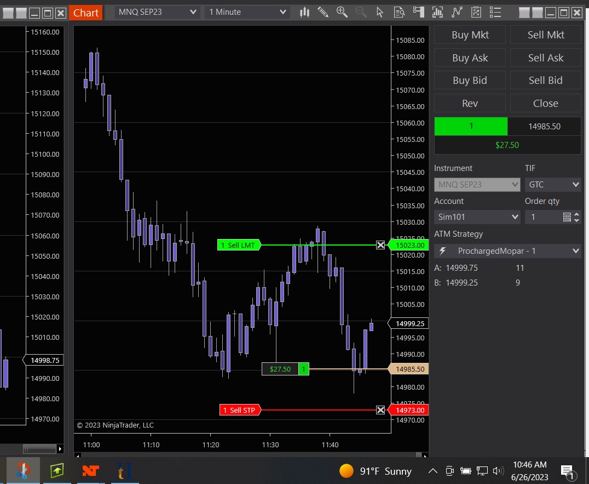This screenshot has width=589, height=484.
Task: Click the average price 14985.50 in Chart Trader
Action: click(544, 127)
